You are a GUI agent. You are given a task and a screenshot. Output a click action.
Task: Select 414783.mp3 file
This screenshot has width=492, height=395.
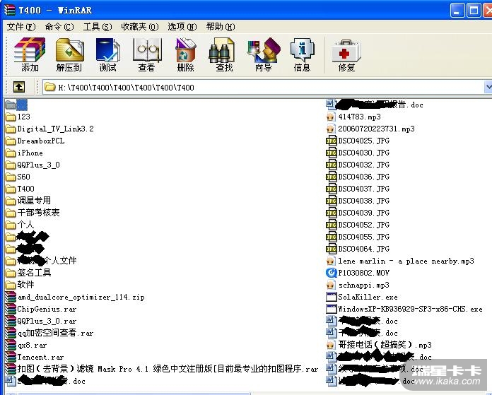(x=353, y=117)
